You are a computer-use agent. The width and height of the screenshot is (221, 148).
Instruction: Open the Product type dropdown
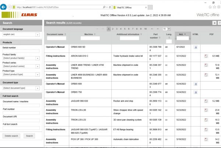(x=38, y=75)
